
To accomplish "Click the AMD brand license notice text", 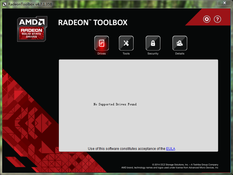I will (170, 168).
